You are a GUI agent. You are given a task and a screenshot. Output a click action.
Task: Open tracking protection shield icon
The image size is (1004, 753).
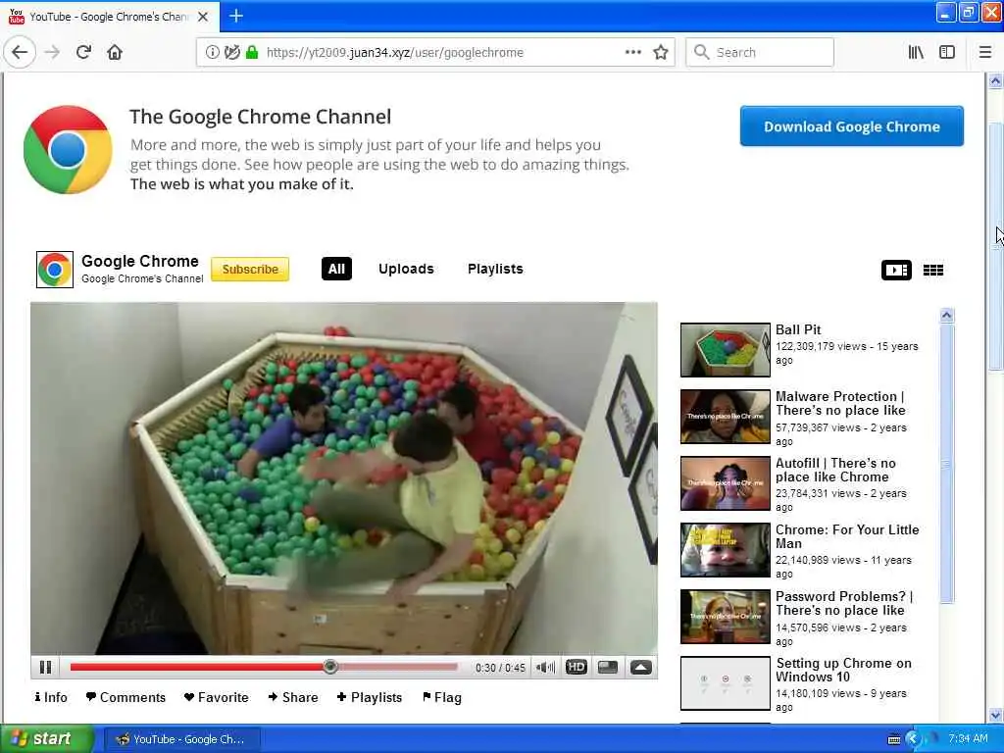[231, 53]
